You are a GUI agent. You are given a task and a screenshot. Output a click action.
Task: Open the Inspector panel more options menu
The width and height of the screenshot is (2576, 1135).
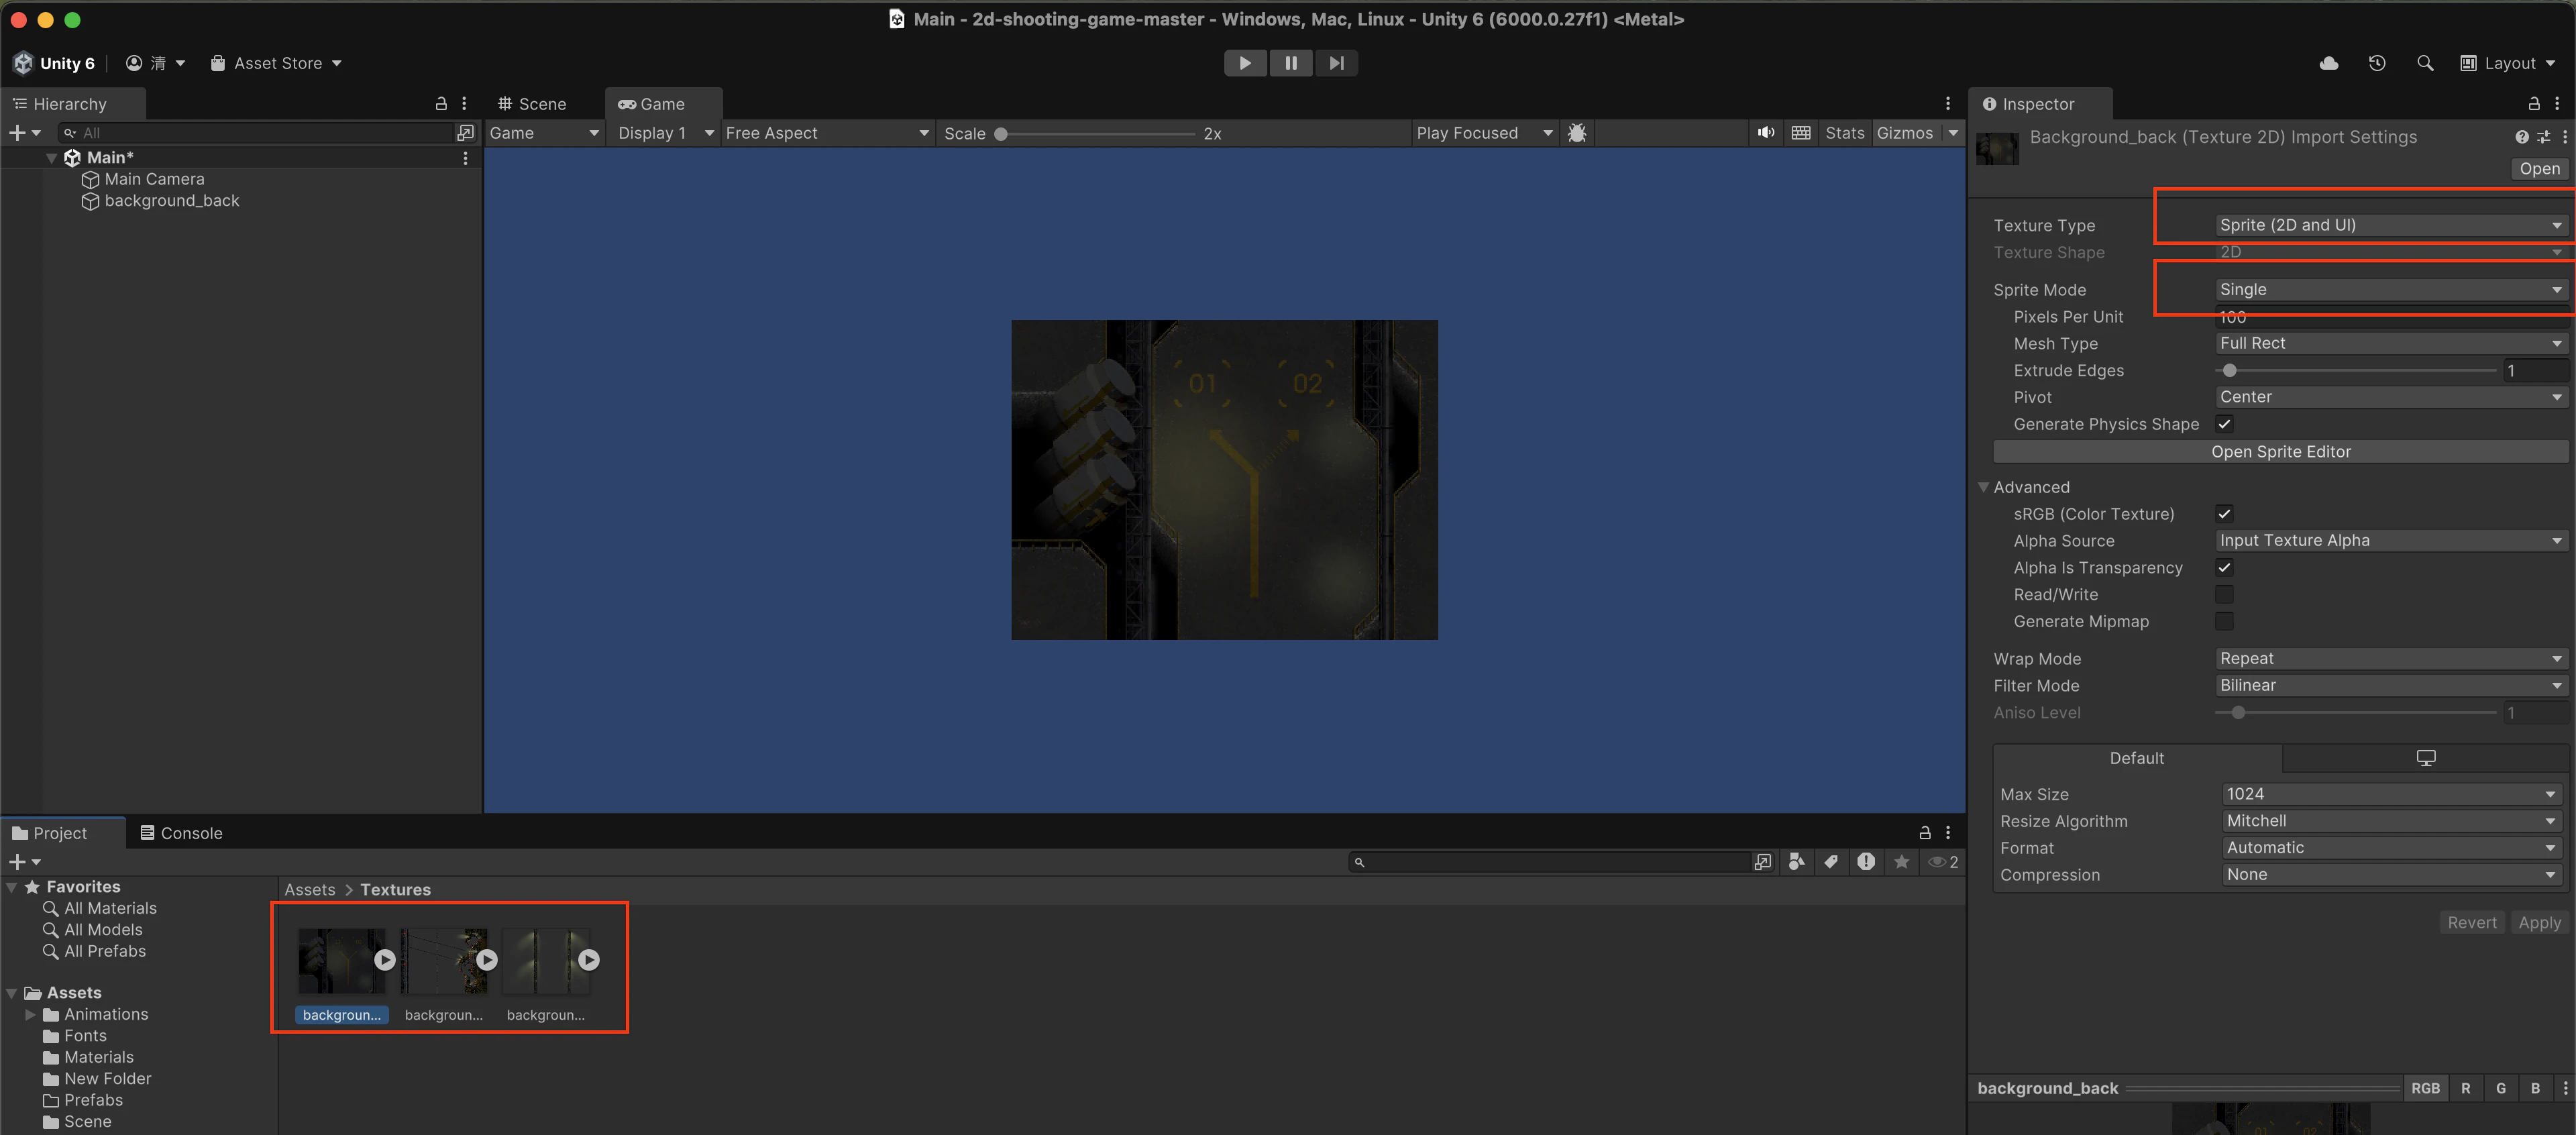(x=2557, y=104)
